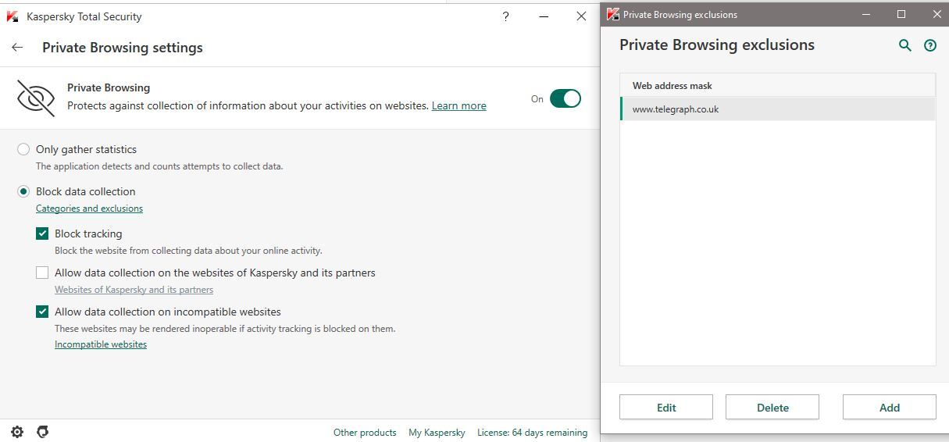Click Kaspersky logo in exclusions title bar
Viewport: 949px width, 442px height.
613,14
